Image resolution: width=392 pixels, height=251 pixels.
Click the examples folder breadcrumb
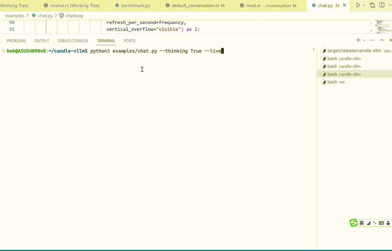pyautogui.click(x=15, y=16)
